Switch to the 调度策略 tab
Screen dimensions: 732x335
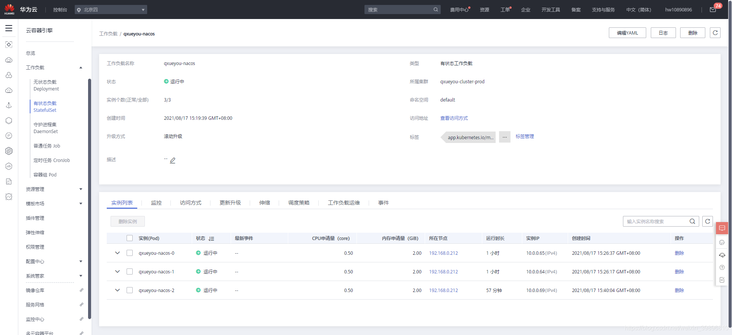[299, 203]
